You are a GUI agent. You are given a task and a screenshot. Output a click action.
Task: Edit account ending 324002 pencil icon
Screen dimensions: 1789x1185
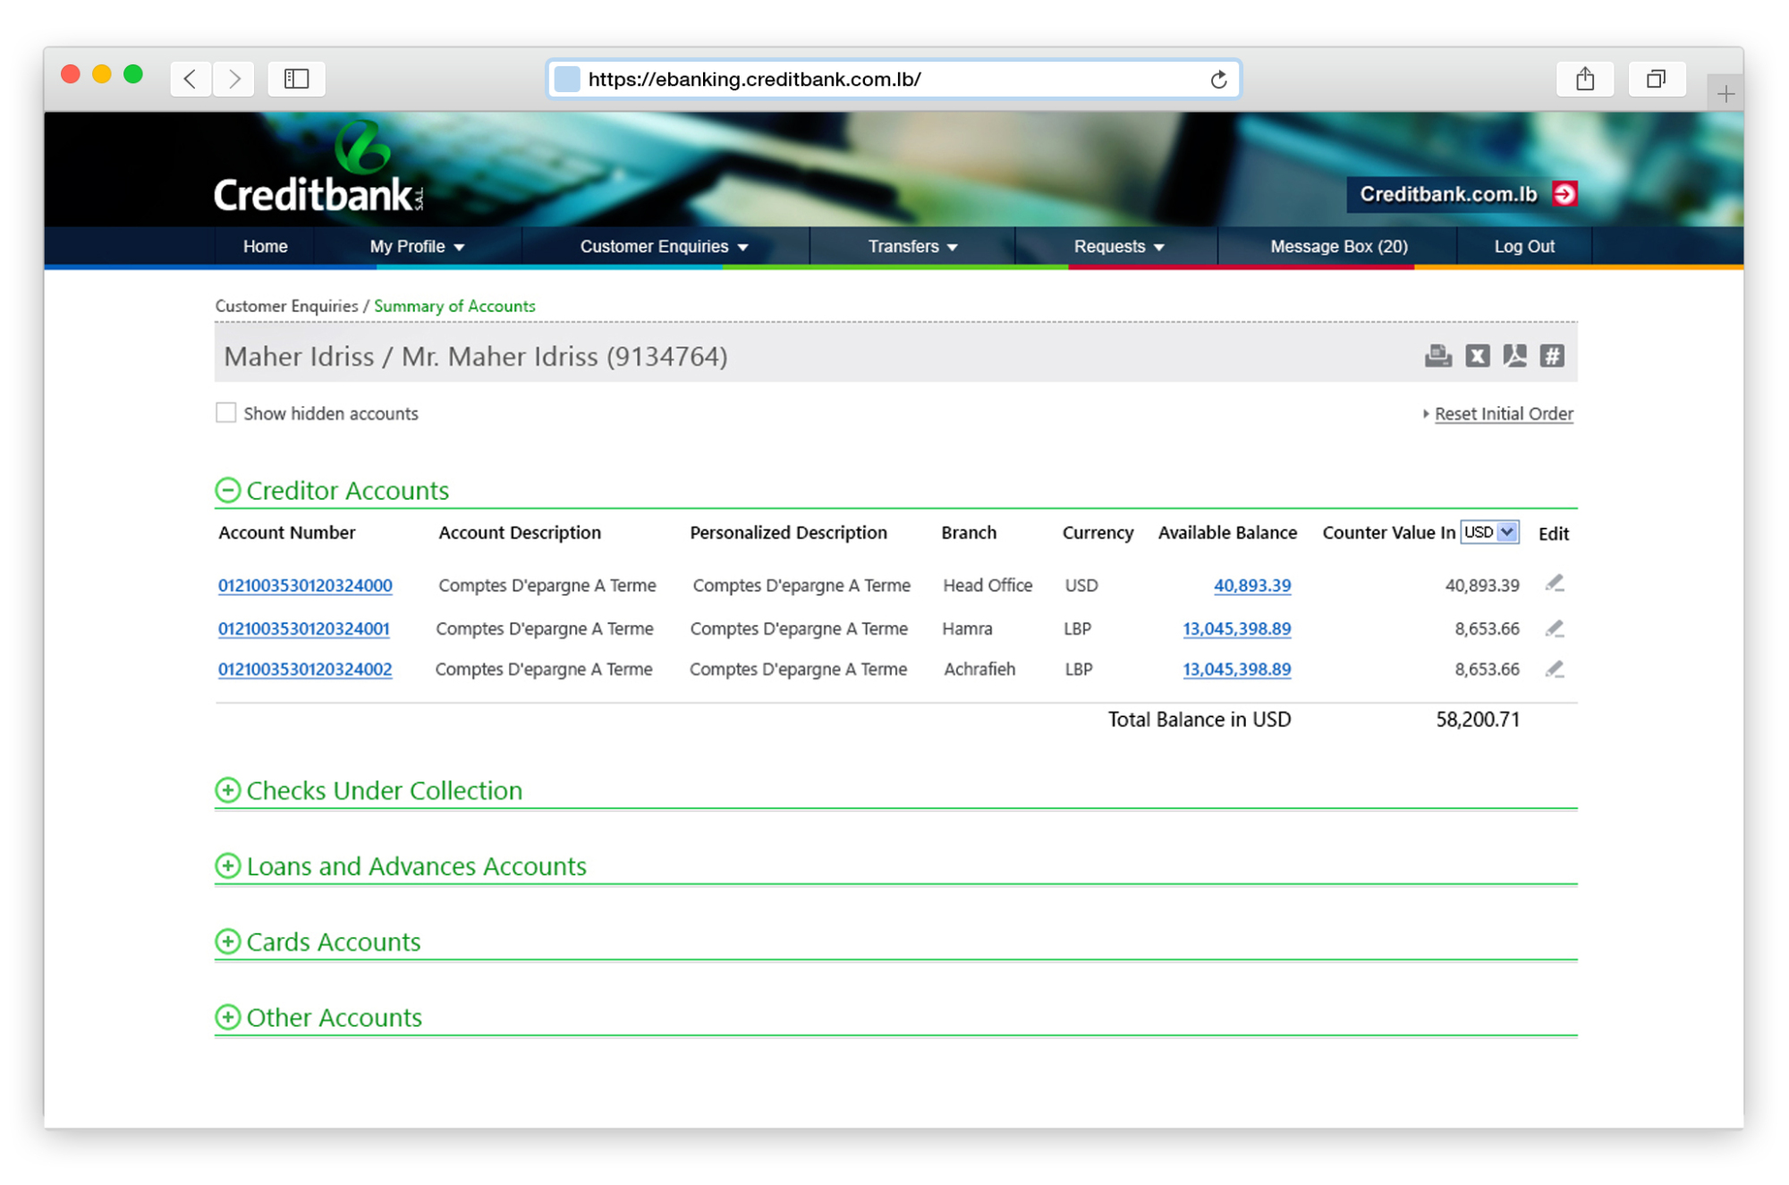pyautogui.click(x=1555, y=668)
